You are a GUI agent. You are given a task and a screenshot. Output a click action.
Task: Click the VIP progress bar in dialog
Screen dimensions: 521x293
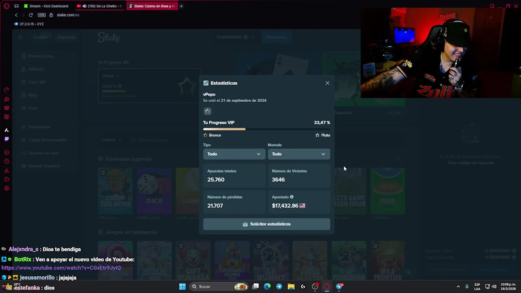click(x=267, y=129)
